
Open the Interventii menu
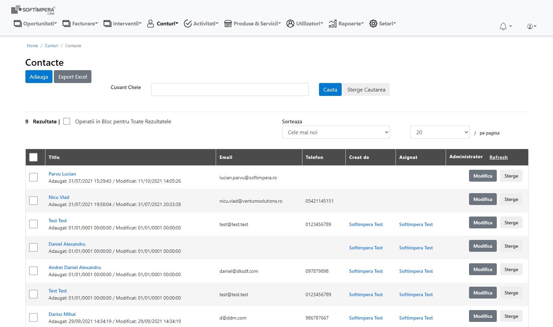[x=123, y=23]
